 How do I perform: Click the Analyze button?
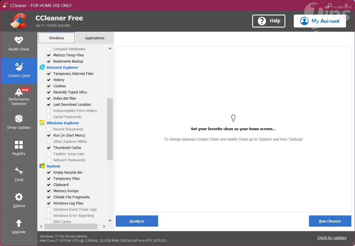[x=137, y=221]
